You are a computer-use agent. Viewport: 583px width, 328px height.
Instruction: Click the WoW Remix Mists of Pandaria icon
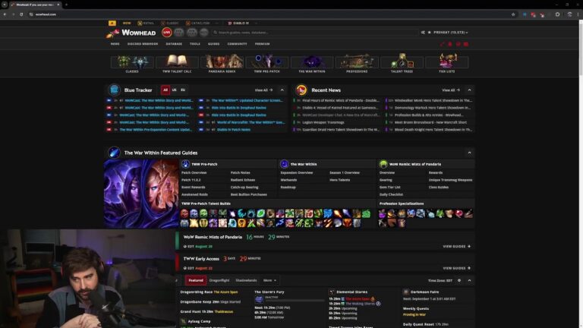(383, 164)
